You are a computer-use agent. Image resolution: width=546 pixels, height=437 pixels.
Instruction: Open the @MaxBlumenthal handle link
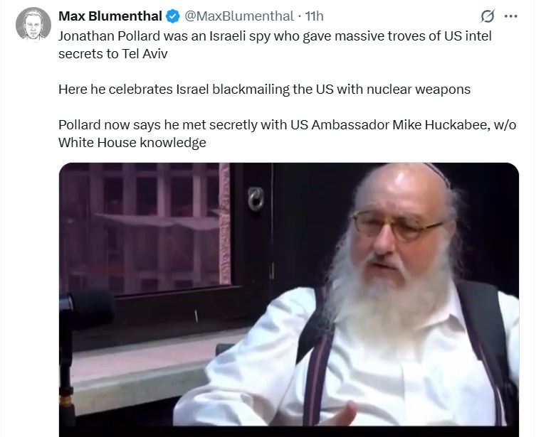click(239, 16)
